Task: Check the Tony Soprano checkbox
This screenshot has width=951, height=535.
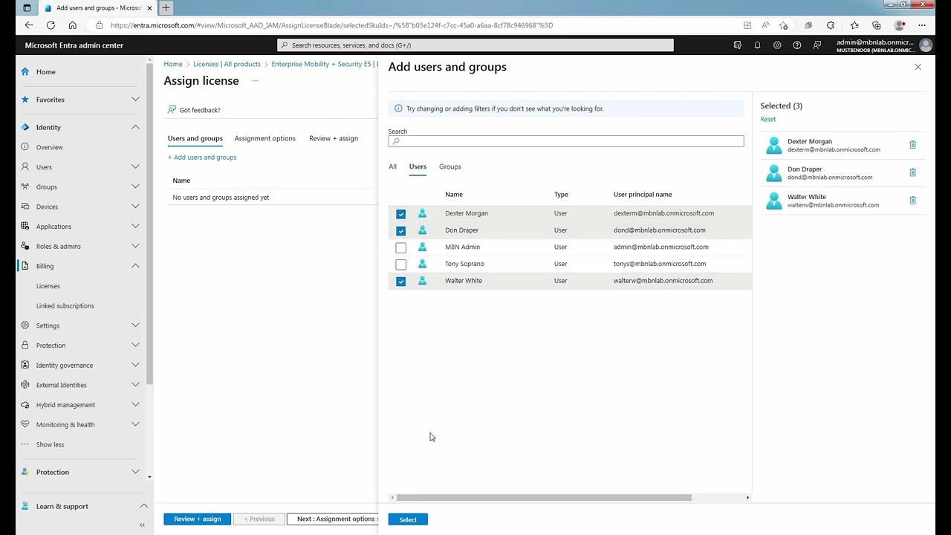Action: pos(401,265)
